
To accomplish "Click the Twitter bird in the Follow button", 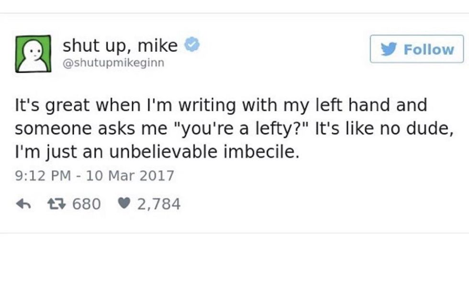I will (x=392, y=49).
